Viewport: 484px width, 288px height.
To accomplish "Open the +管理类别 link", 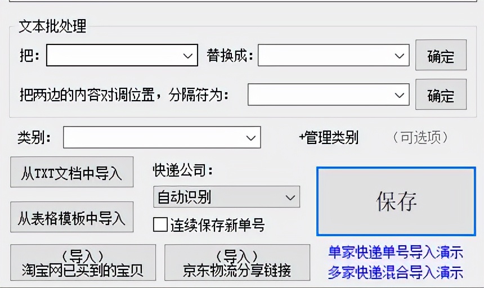I will pyautogui.click(x=329, y=137).
